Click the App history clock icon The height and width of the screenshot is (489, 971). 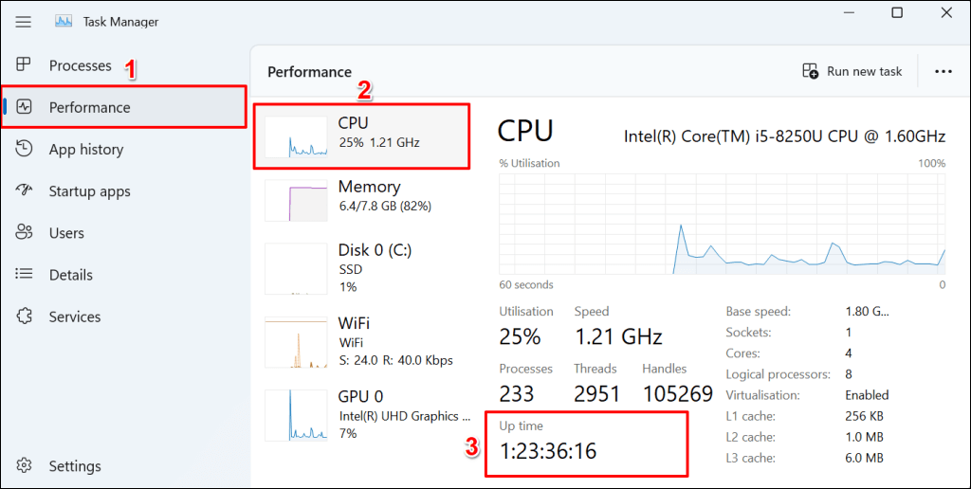pyautogui.click(x=25, y=149)
